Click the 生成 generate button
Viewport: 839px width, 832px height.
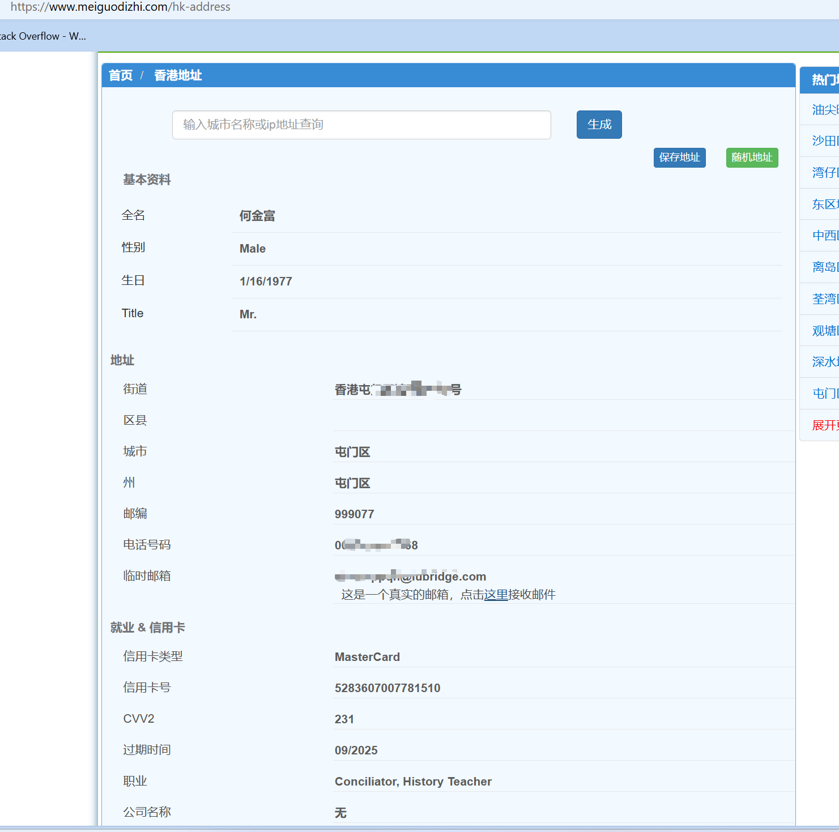599,125
